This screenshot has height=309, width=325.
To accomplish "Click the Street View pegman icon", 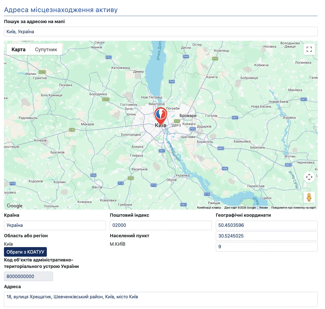I will pos(309,197).
